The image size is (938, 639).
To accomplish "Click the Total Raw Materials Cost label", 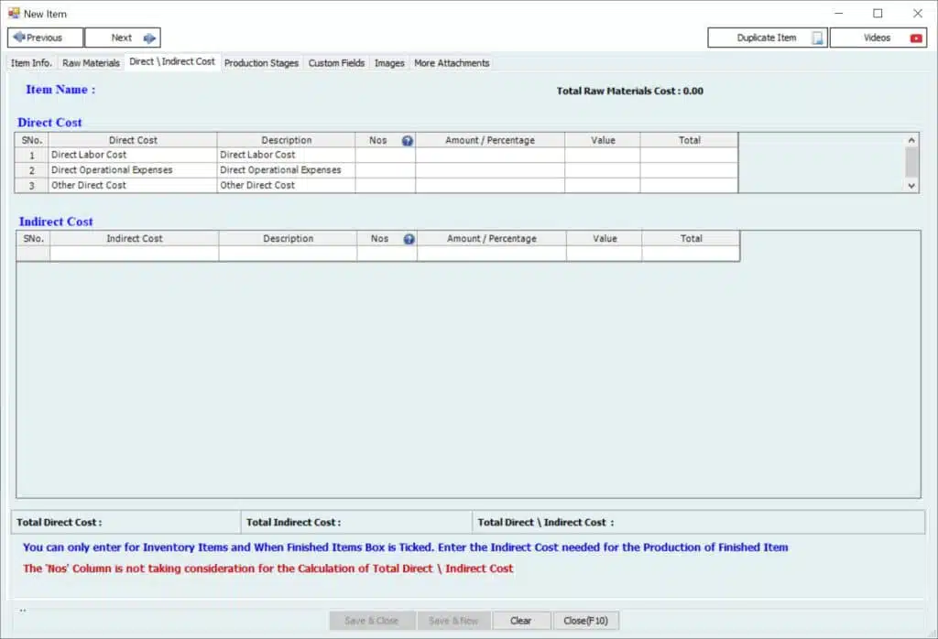I will click(x=630, y=91).
